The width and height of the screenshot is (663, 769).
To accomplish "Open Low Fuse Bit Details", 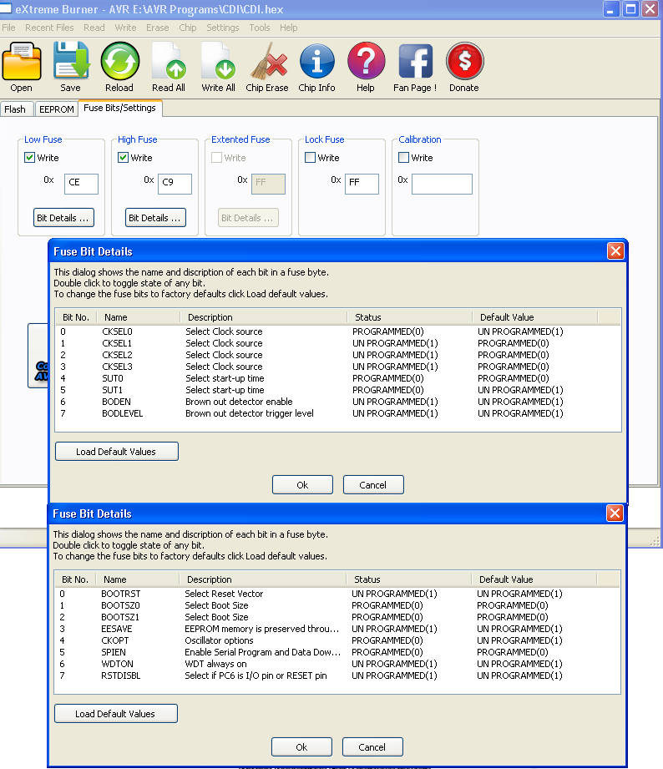I will click(63, 218).
